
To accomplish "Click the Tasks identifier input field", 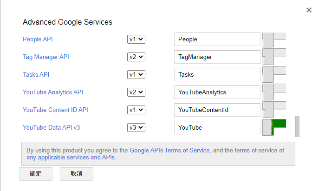I will pos(217,74).
